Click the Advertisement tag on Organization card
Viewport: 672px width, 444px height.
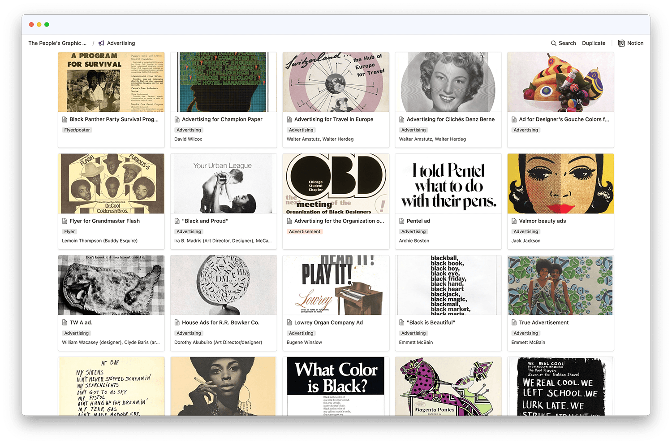(x=305, y=231)
